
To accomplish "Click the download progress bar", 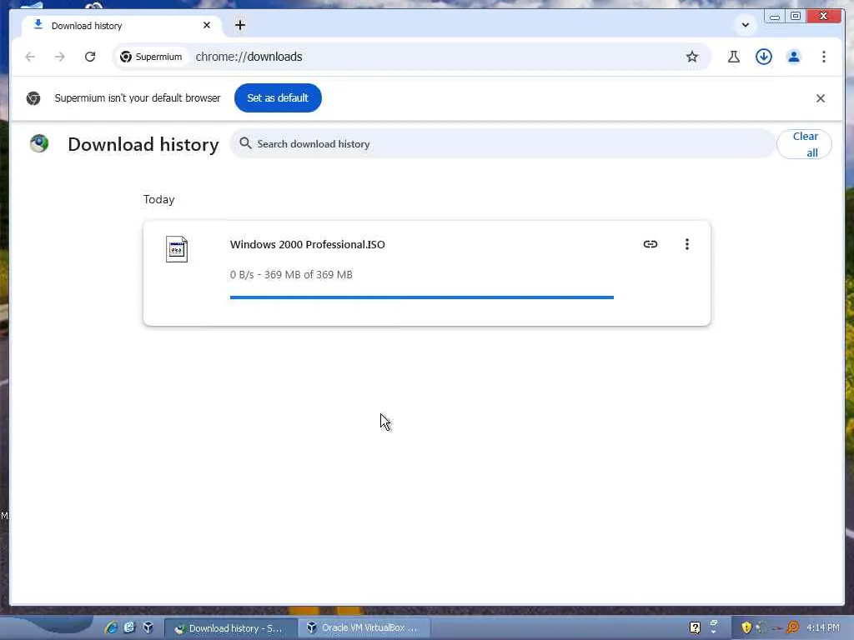I will tap(421, 297).
